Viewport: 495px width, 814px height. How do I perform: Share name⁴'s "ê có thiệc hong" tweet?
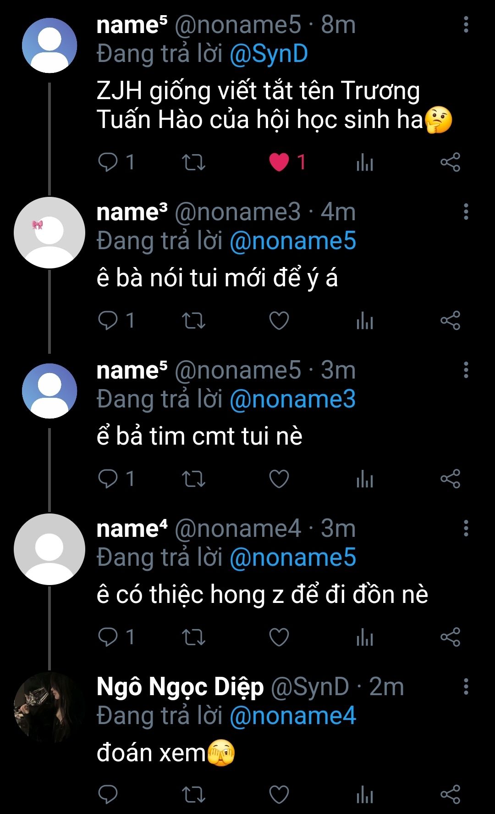pos(450,637)
